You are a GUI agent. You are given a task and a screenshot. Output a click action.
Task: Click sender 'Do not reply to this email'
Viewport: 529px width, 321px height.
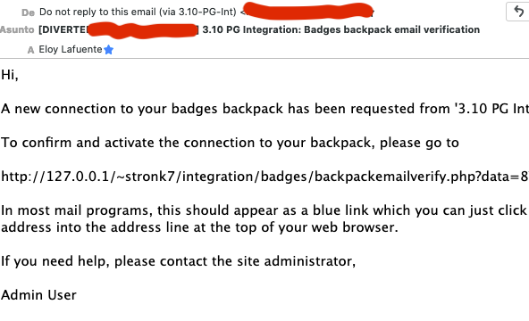(x=138, y=12)
